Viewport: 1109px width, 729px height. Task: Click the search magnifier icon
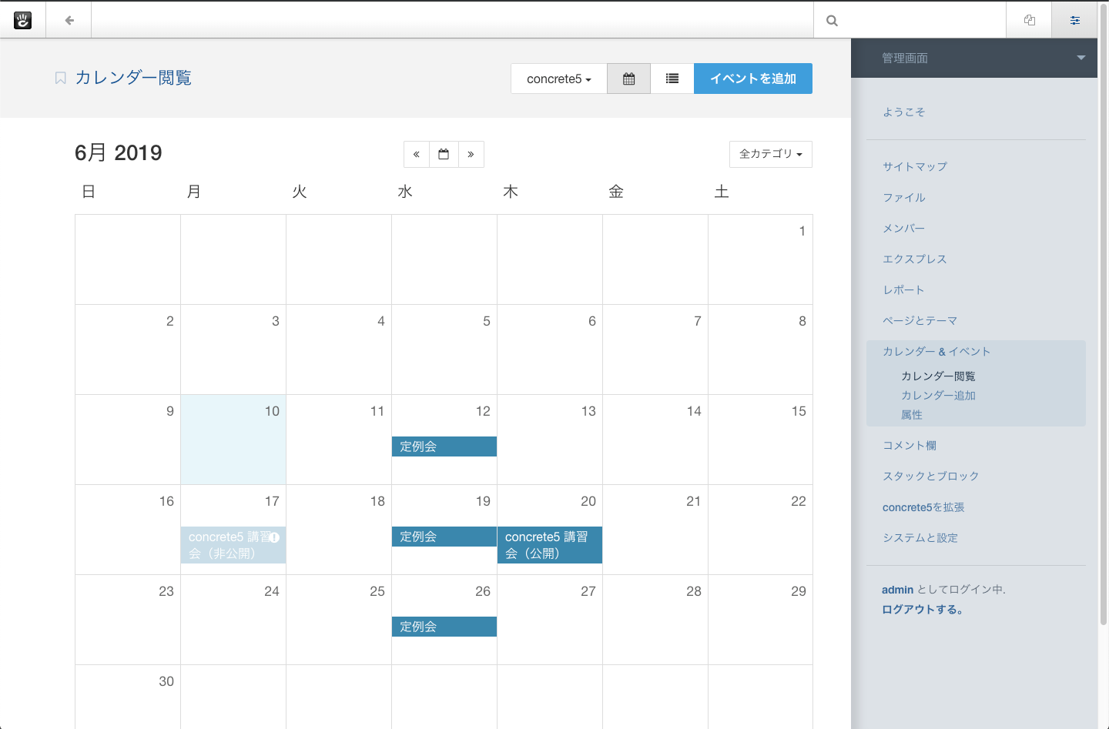pyautogui.click(x=832, y=21)
